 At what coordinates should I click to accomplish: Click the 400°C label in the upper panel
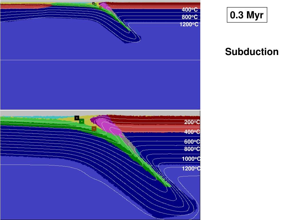(x=190, y=9)
